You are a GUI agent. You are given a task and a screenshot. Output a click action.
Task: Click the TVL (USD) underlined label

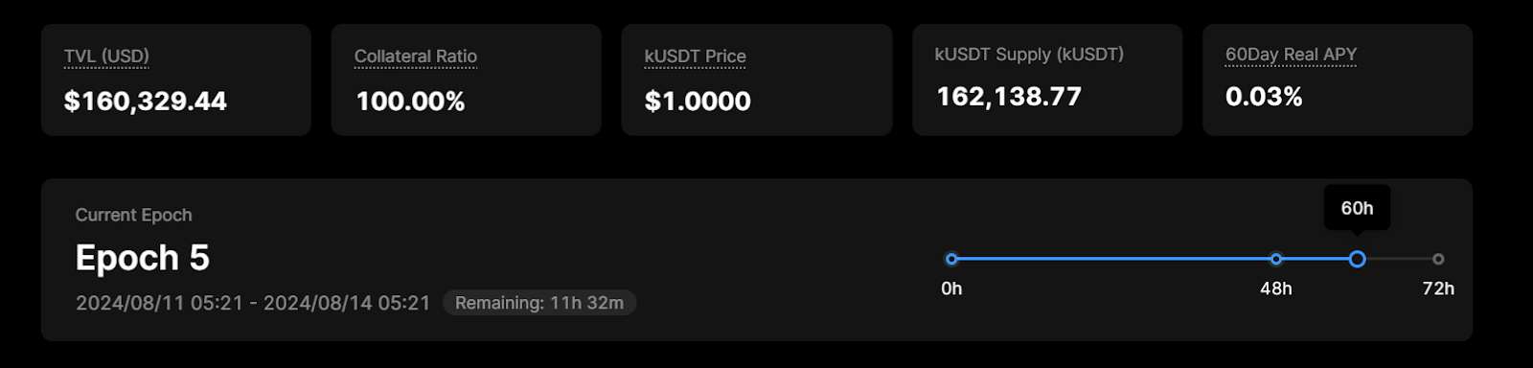[106, 56]
